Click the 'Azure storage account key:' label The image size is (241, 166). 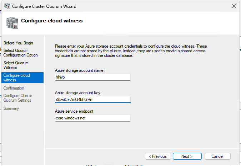[x=78, y=93]
